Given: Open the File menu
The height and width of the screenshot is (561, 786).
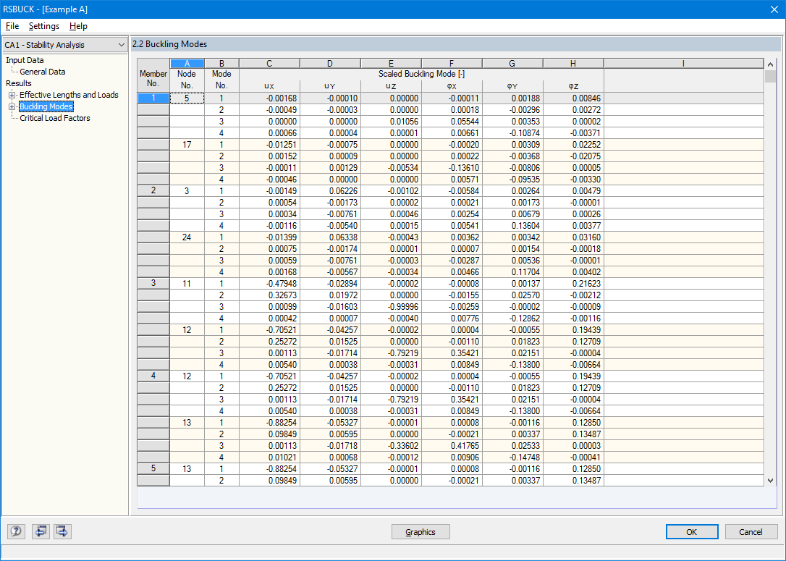Looking at the screenshot, I should [12, 26].
